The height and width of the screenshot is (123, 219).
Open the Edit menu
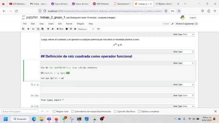[x=33, y=24]
